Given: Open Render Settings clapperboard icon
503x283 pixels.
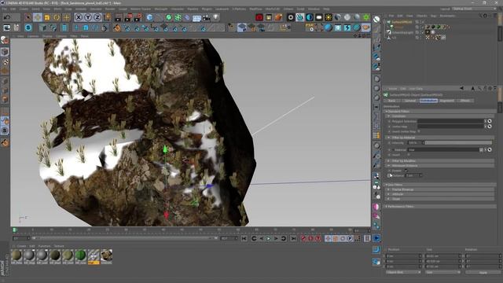Looking at the screenshot, I should pos(138,17).
